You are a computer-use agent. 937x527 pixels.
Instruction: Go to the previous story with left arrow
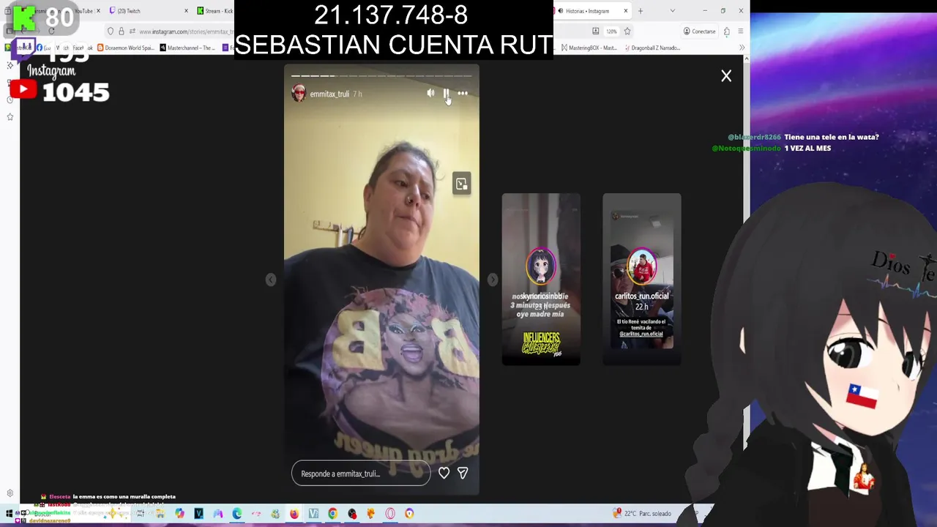[271, 280]
